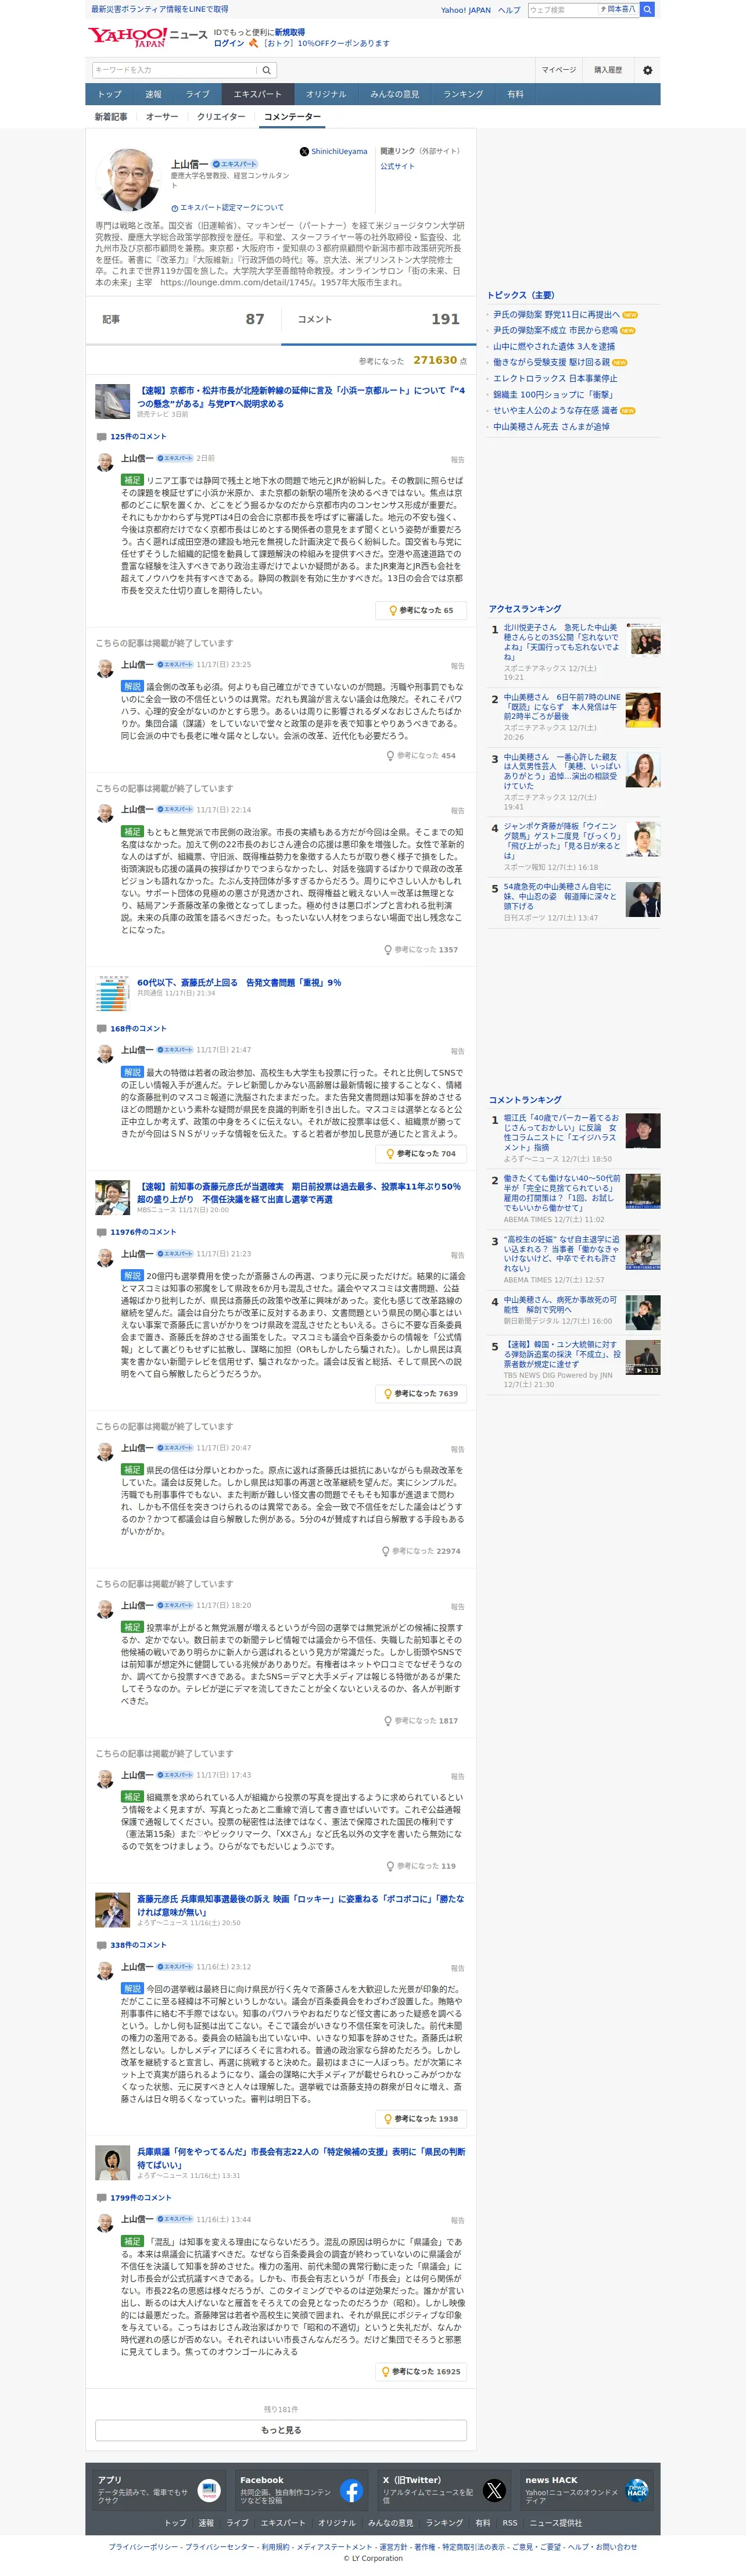
Task: Click the Shinkansen article thumbnail
Action: coord(113,401)
